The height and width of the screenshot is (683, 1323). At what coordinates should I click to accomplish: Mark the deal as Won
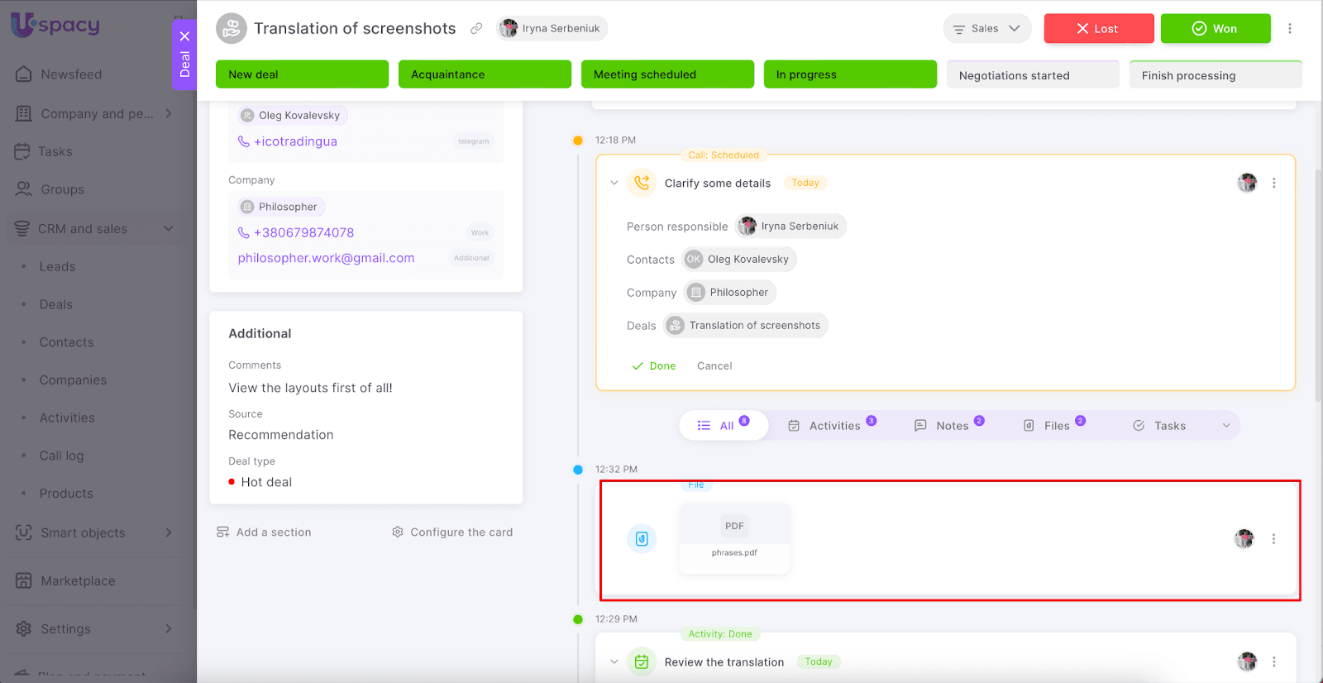(x=1215, y=29)
